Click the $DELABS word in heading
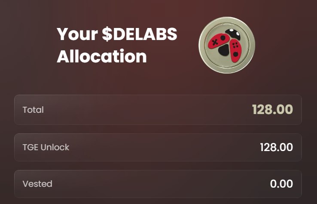The height and width of the screenshot is (204, 317). coord(140,34)
